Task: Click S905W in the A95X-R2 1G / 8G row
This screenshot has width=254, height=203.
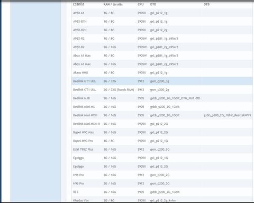Action: click(x=142, y=39)
